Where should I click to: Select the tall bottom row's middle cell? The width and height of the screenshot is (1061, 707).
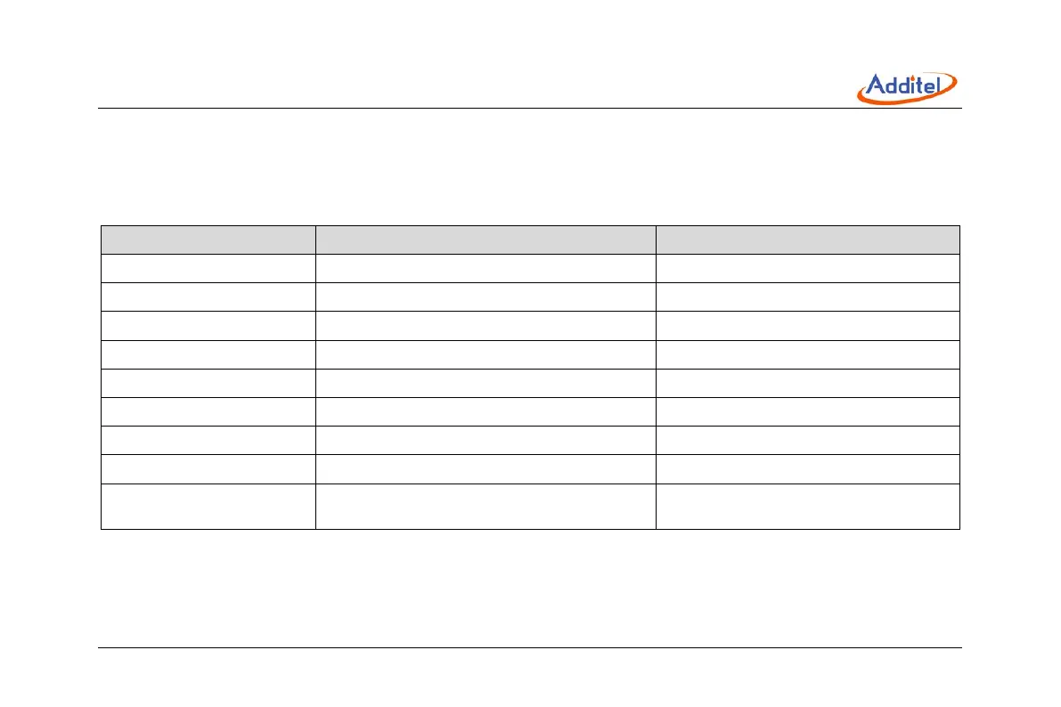(486, 506)
